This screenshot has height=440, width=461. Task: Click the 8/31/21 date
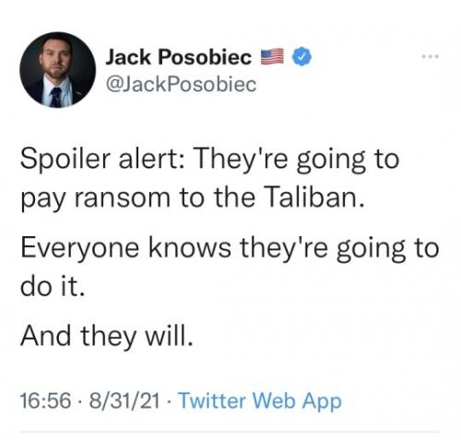(x=124, y=400)
